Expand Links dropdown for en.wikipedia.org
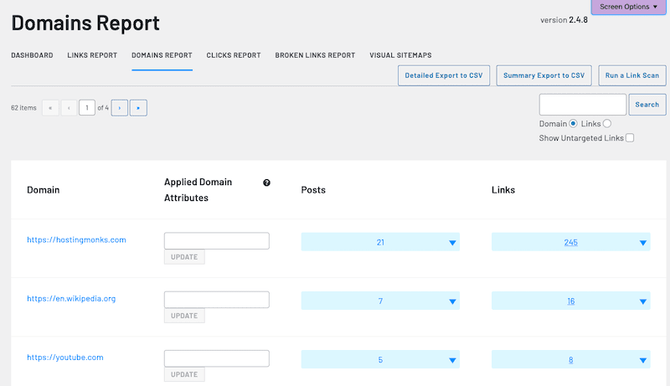This screenshot has height=386, width=670. coord(643,302)
